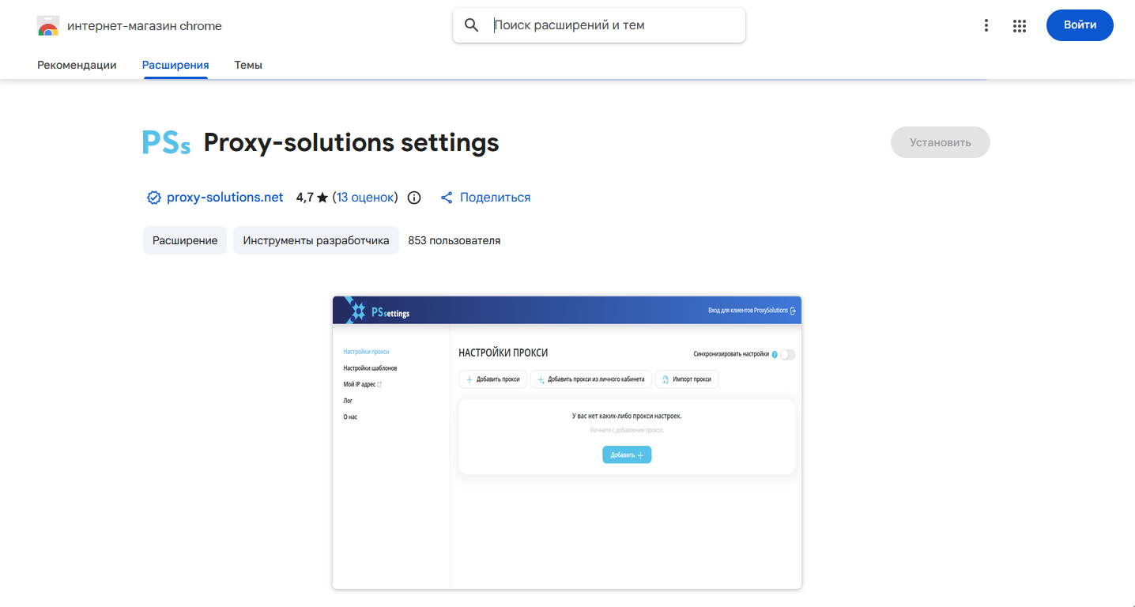Click the search magnifier icon

472,25
